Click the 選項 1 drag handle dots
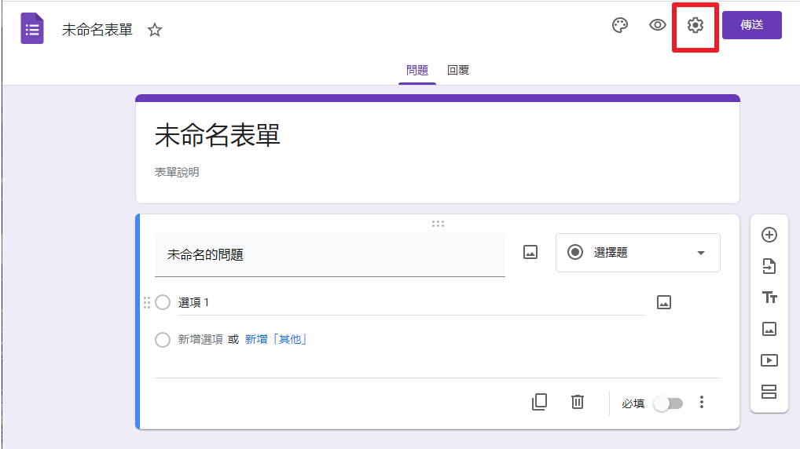This screenshot has width=800, height=449. 147,303
